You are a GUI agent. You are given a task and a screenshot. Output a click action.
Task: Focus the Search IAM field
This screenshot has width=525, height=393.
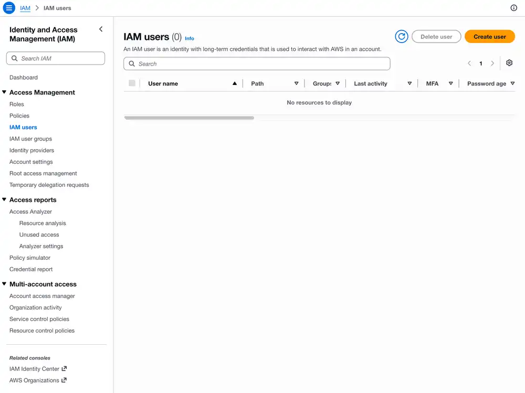pyautogui.click(x=56, y=58)
